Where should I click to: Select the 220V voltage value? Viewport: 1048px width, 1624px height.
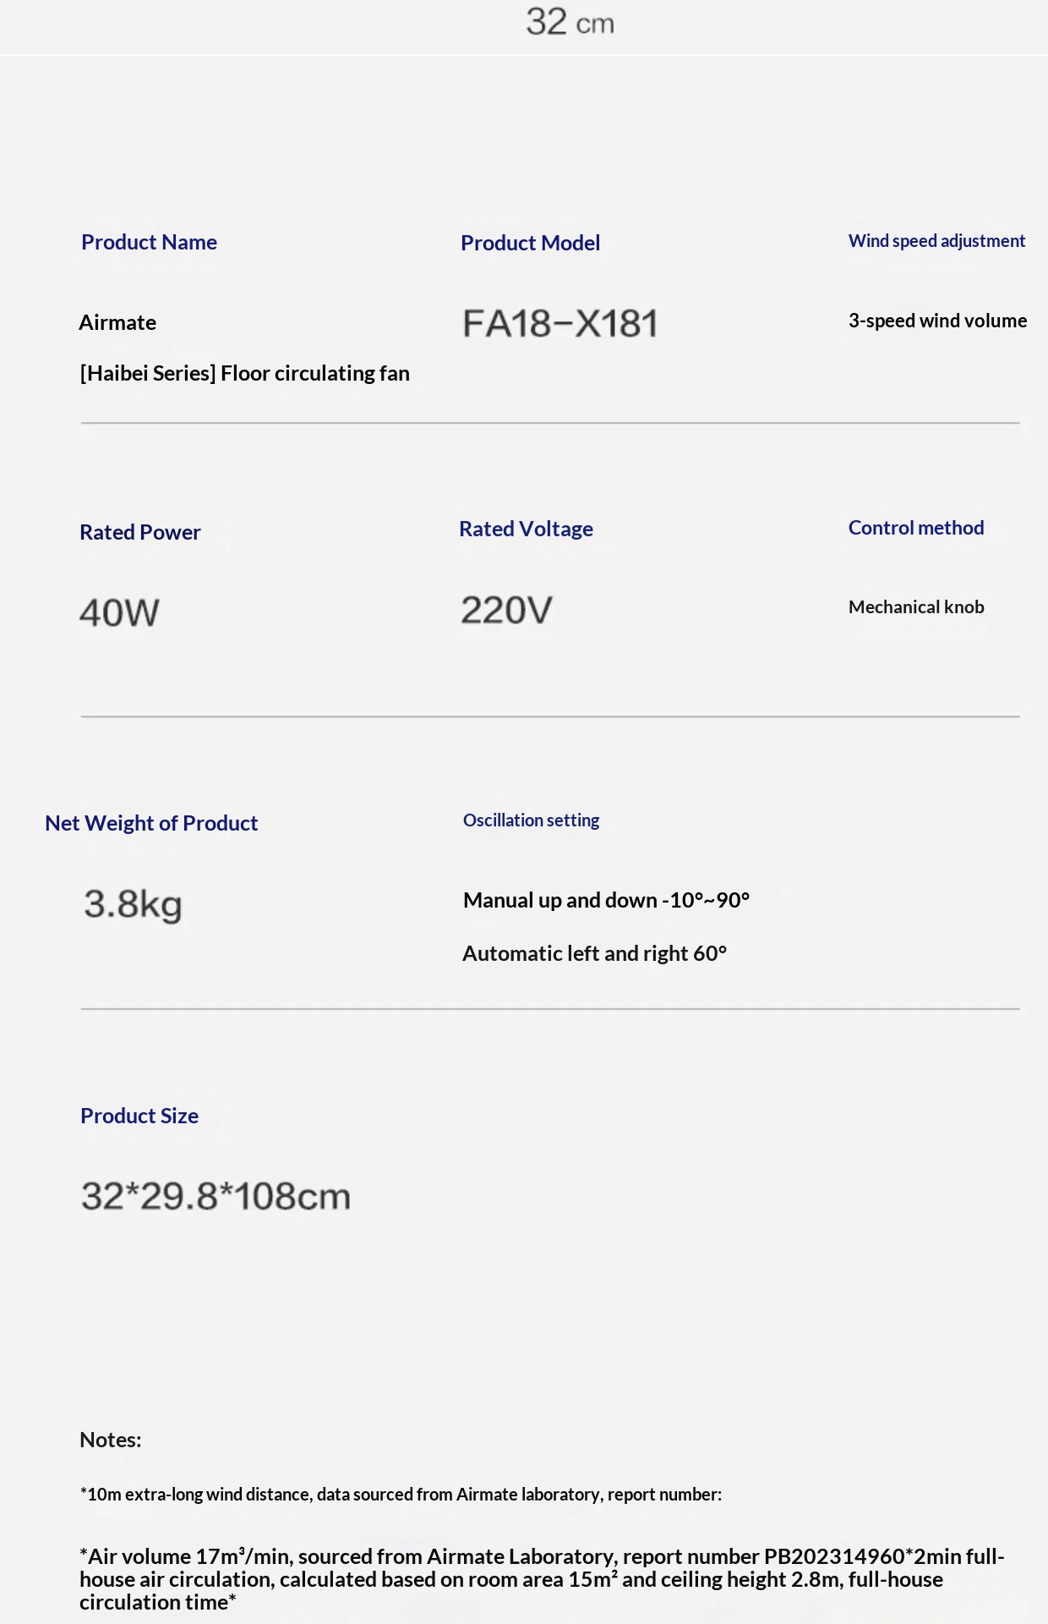[506, 610]
